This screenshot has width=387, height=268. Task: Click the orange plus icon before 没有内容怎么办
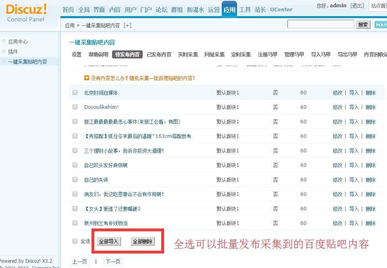click(x=87, y=78)
